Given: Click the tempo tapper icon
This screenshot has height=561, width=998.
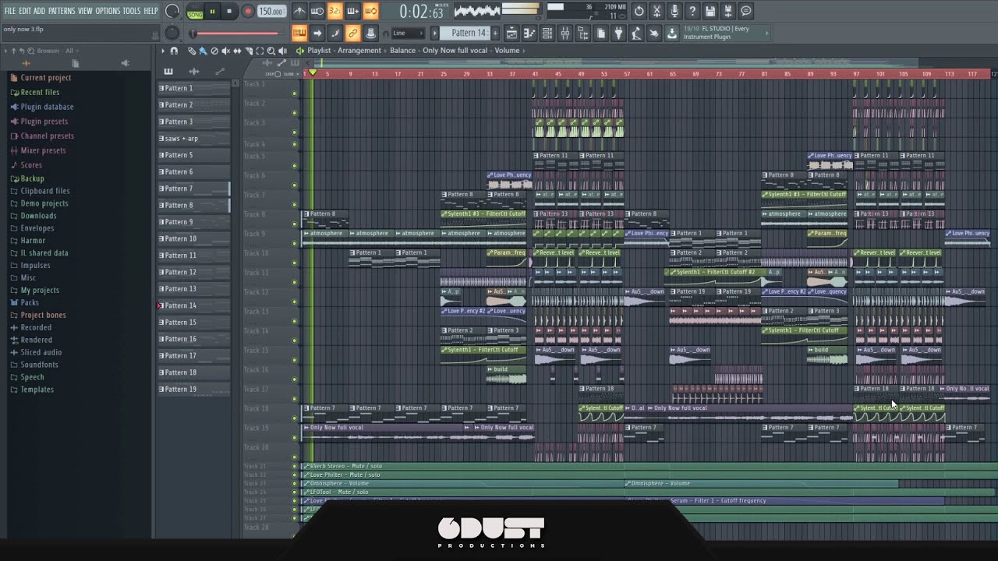Looking at the screenshot, I should coord(636,34).
